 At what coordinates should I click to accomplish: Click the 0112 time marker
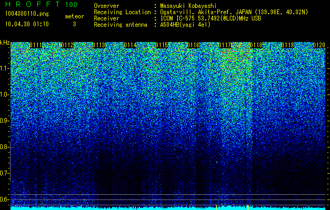click(67, 45)
